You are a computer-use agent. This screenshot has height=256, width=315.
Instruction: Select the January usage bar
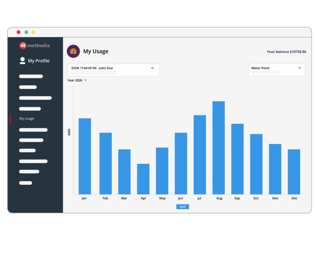pyautogui.click(x=85, y=156)
